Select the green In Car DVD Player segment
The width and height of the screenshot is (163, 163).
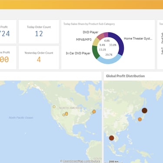(x=96, y=52)
